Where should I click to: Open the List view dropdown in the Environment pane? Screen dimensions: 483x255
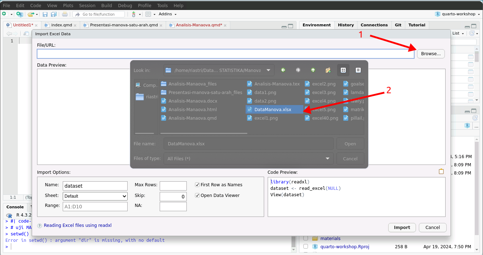458,33
